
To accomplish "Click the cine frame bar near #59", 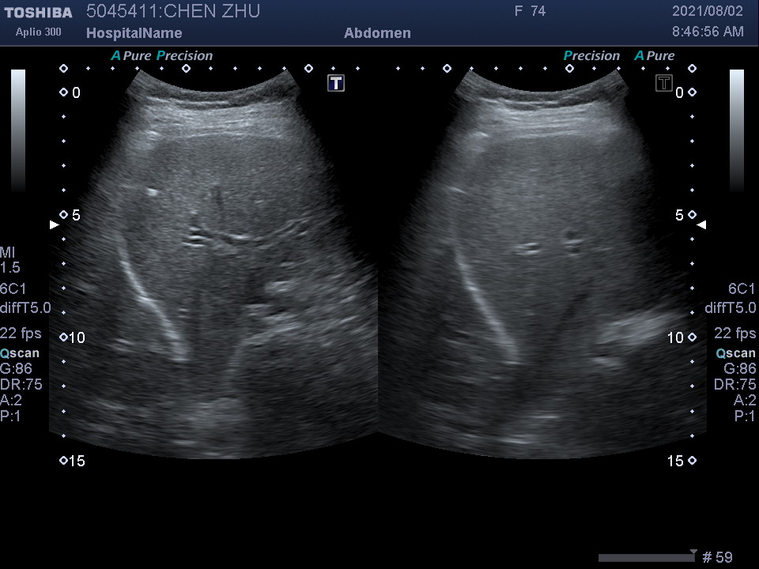I will (646, 558).
